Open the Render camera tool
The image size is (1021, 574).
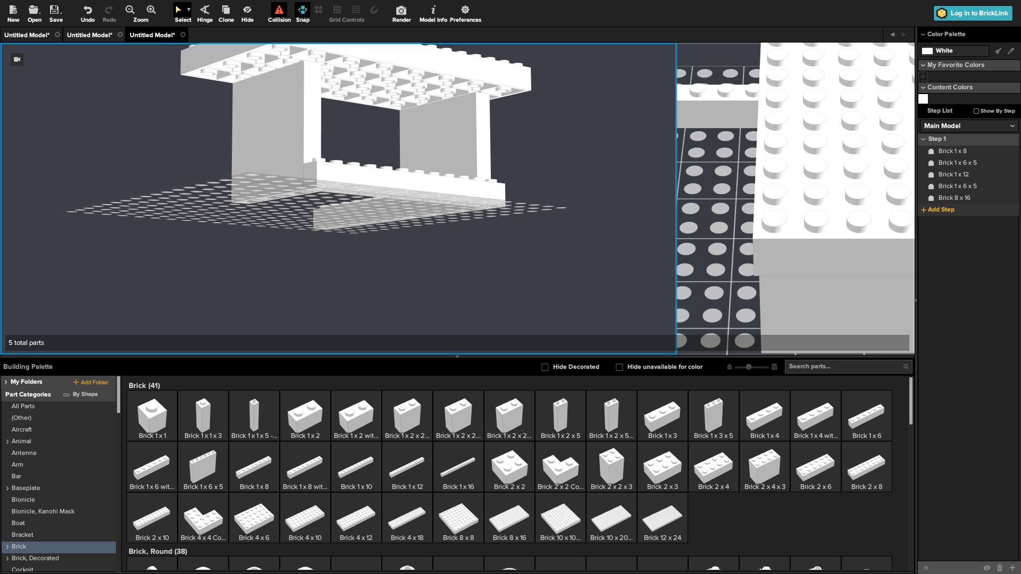point(401,13)
